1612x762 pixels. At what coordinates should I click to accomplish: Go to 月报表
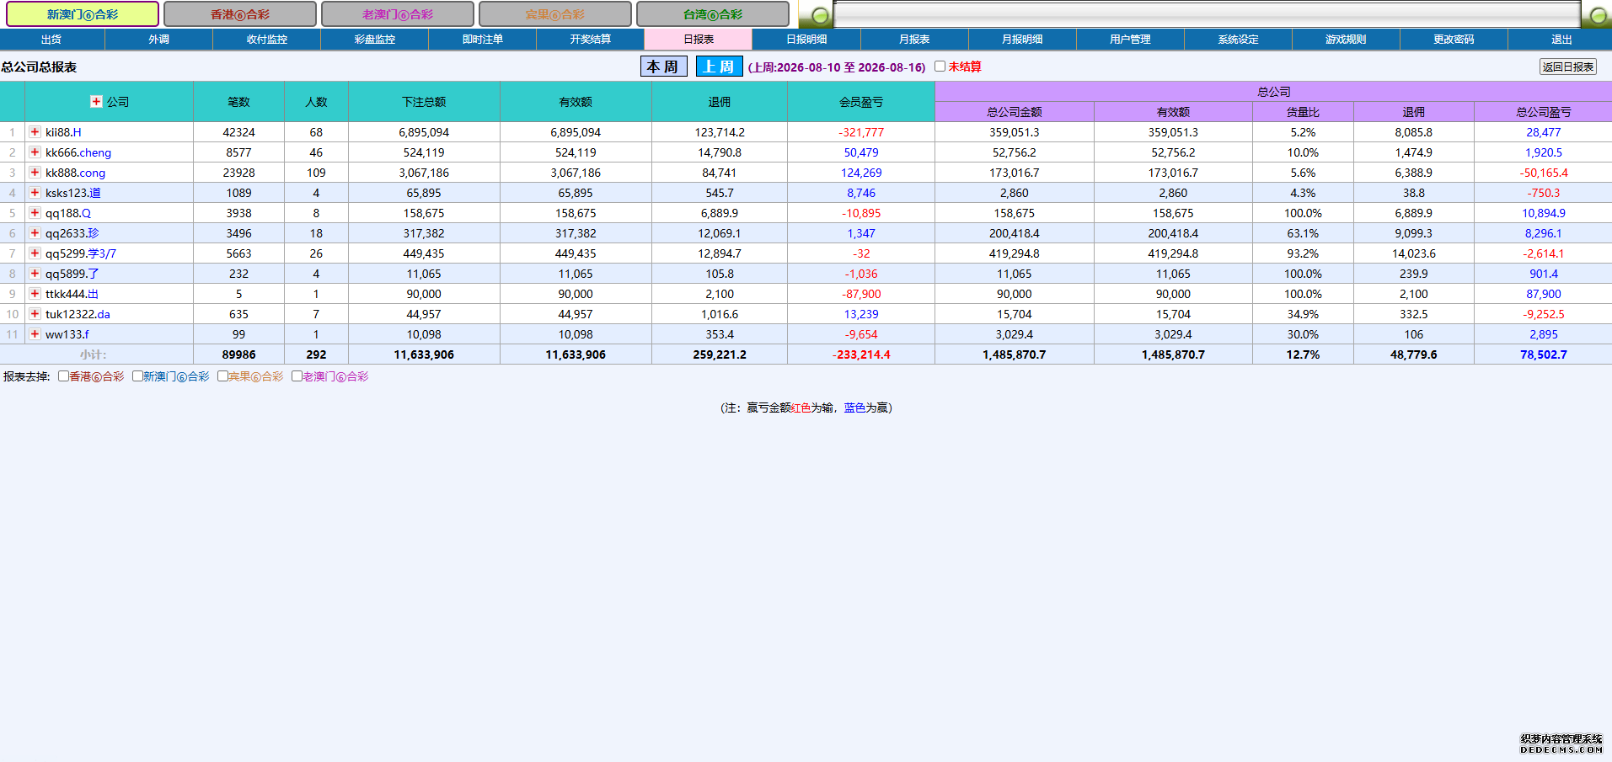click(x=914, y=40)
